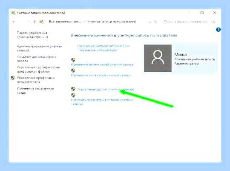Click 'Изменение имени своей учетной записи'
The height and width of the screenshot is (171, 230).
[x=102, y=64]
